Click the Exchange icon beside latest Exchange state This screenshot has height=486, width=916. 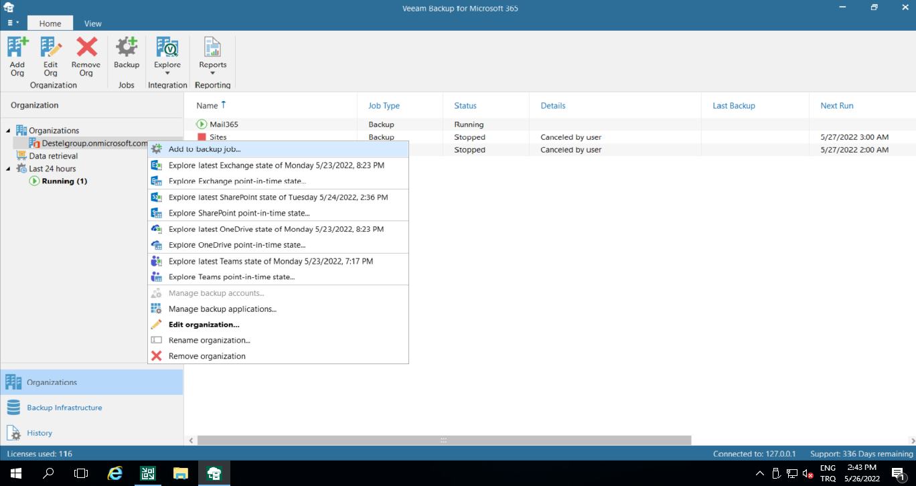coord(157,165)
